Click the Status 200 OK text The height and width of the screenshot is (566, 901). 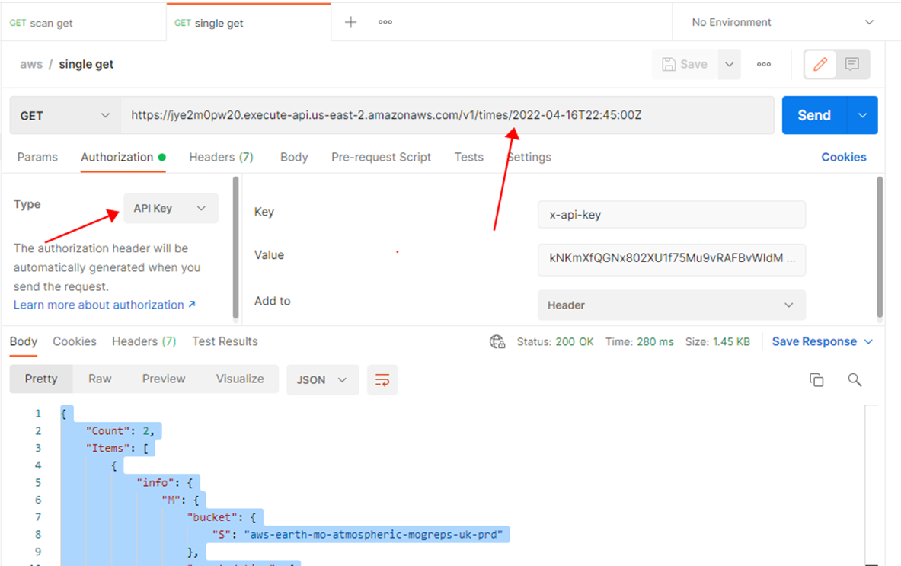[555, 342]
